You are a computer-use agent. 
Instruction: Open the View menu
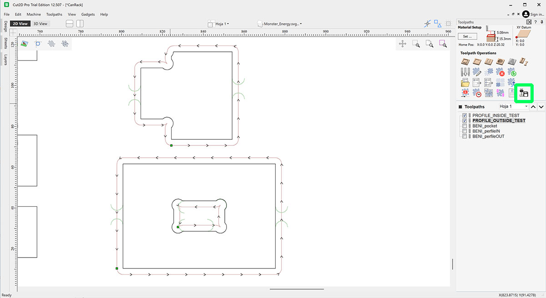[72, 15]
